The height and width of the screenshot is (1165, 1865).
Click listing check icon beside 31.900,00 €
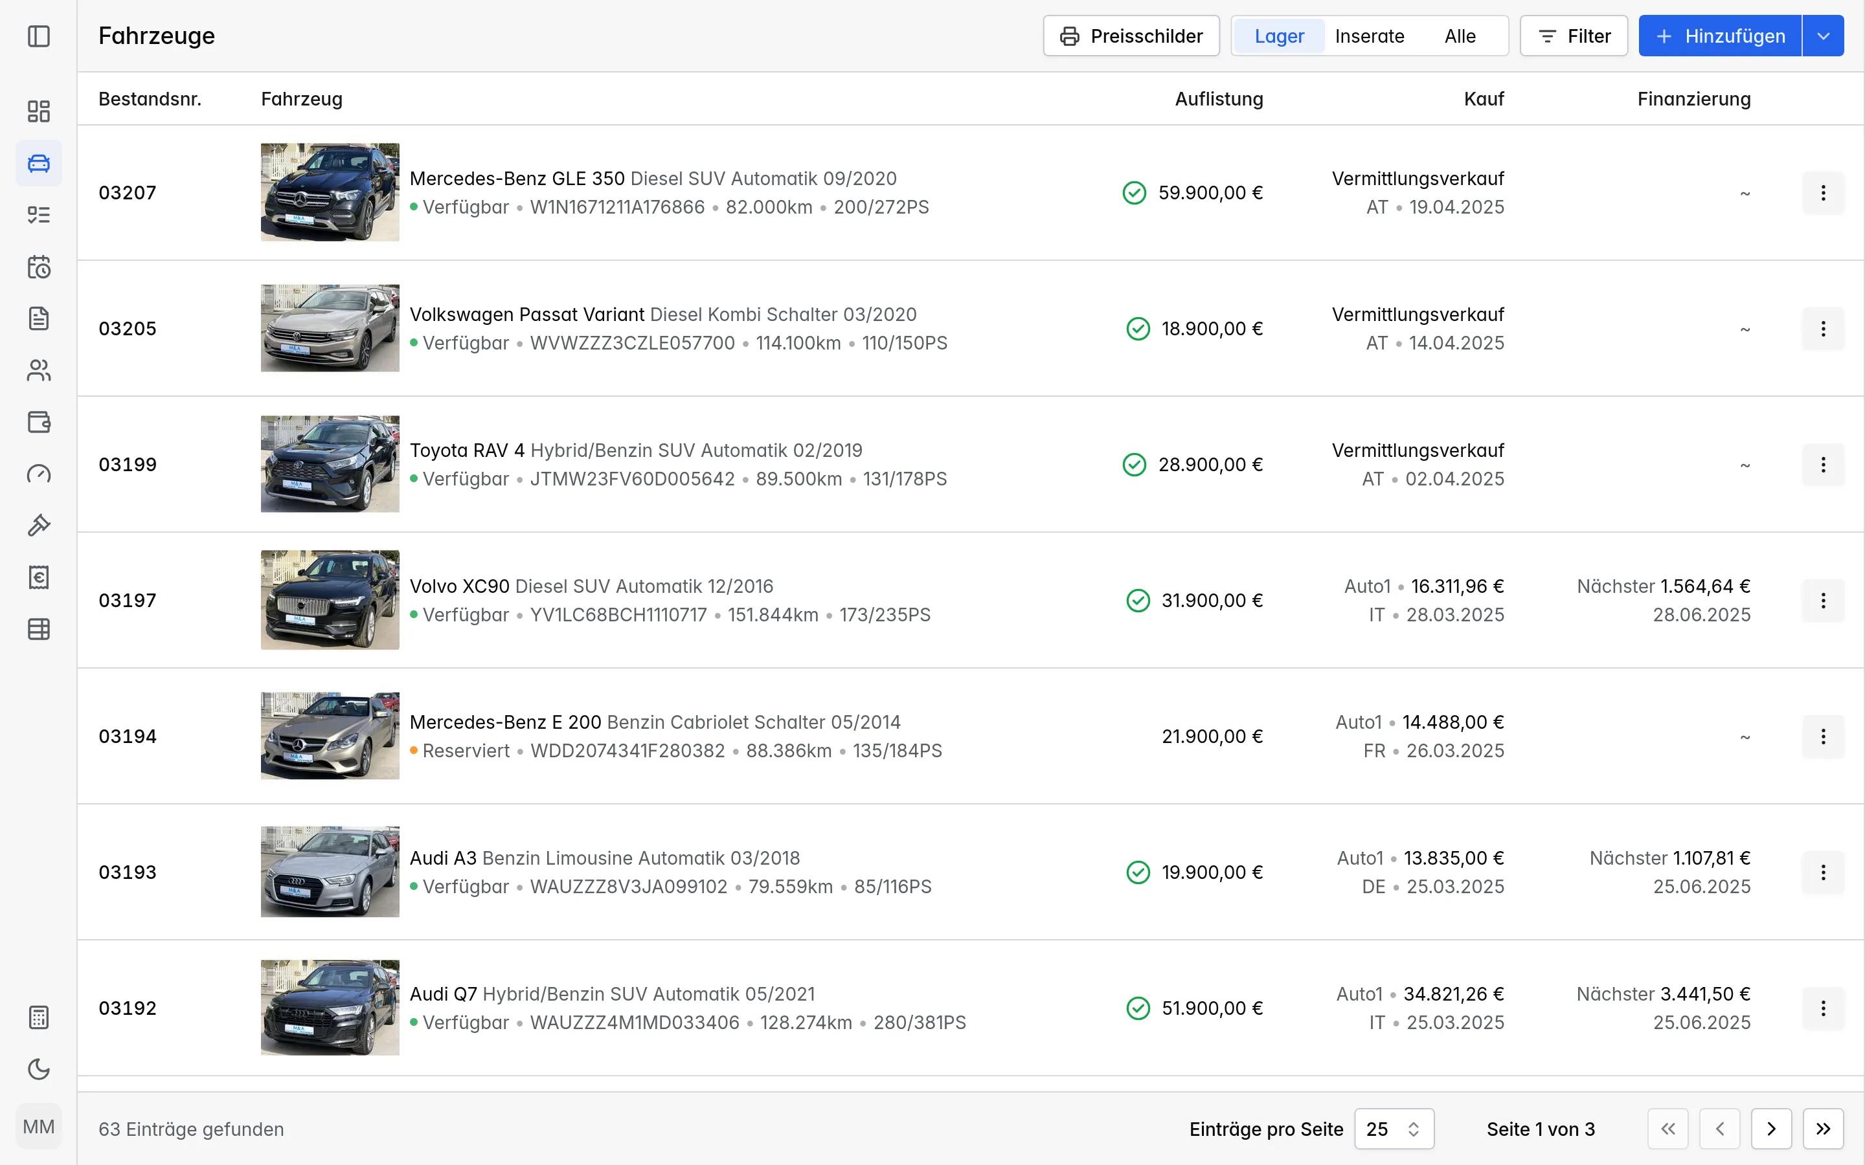point(1138,600)
